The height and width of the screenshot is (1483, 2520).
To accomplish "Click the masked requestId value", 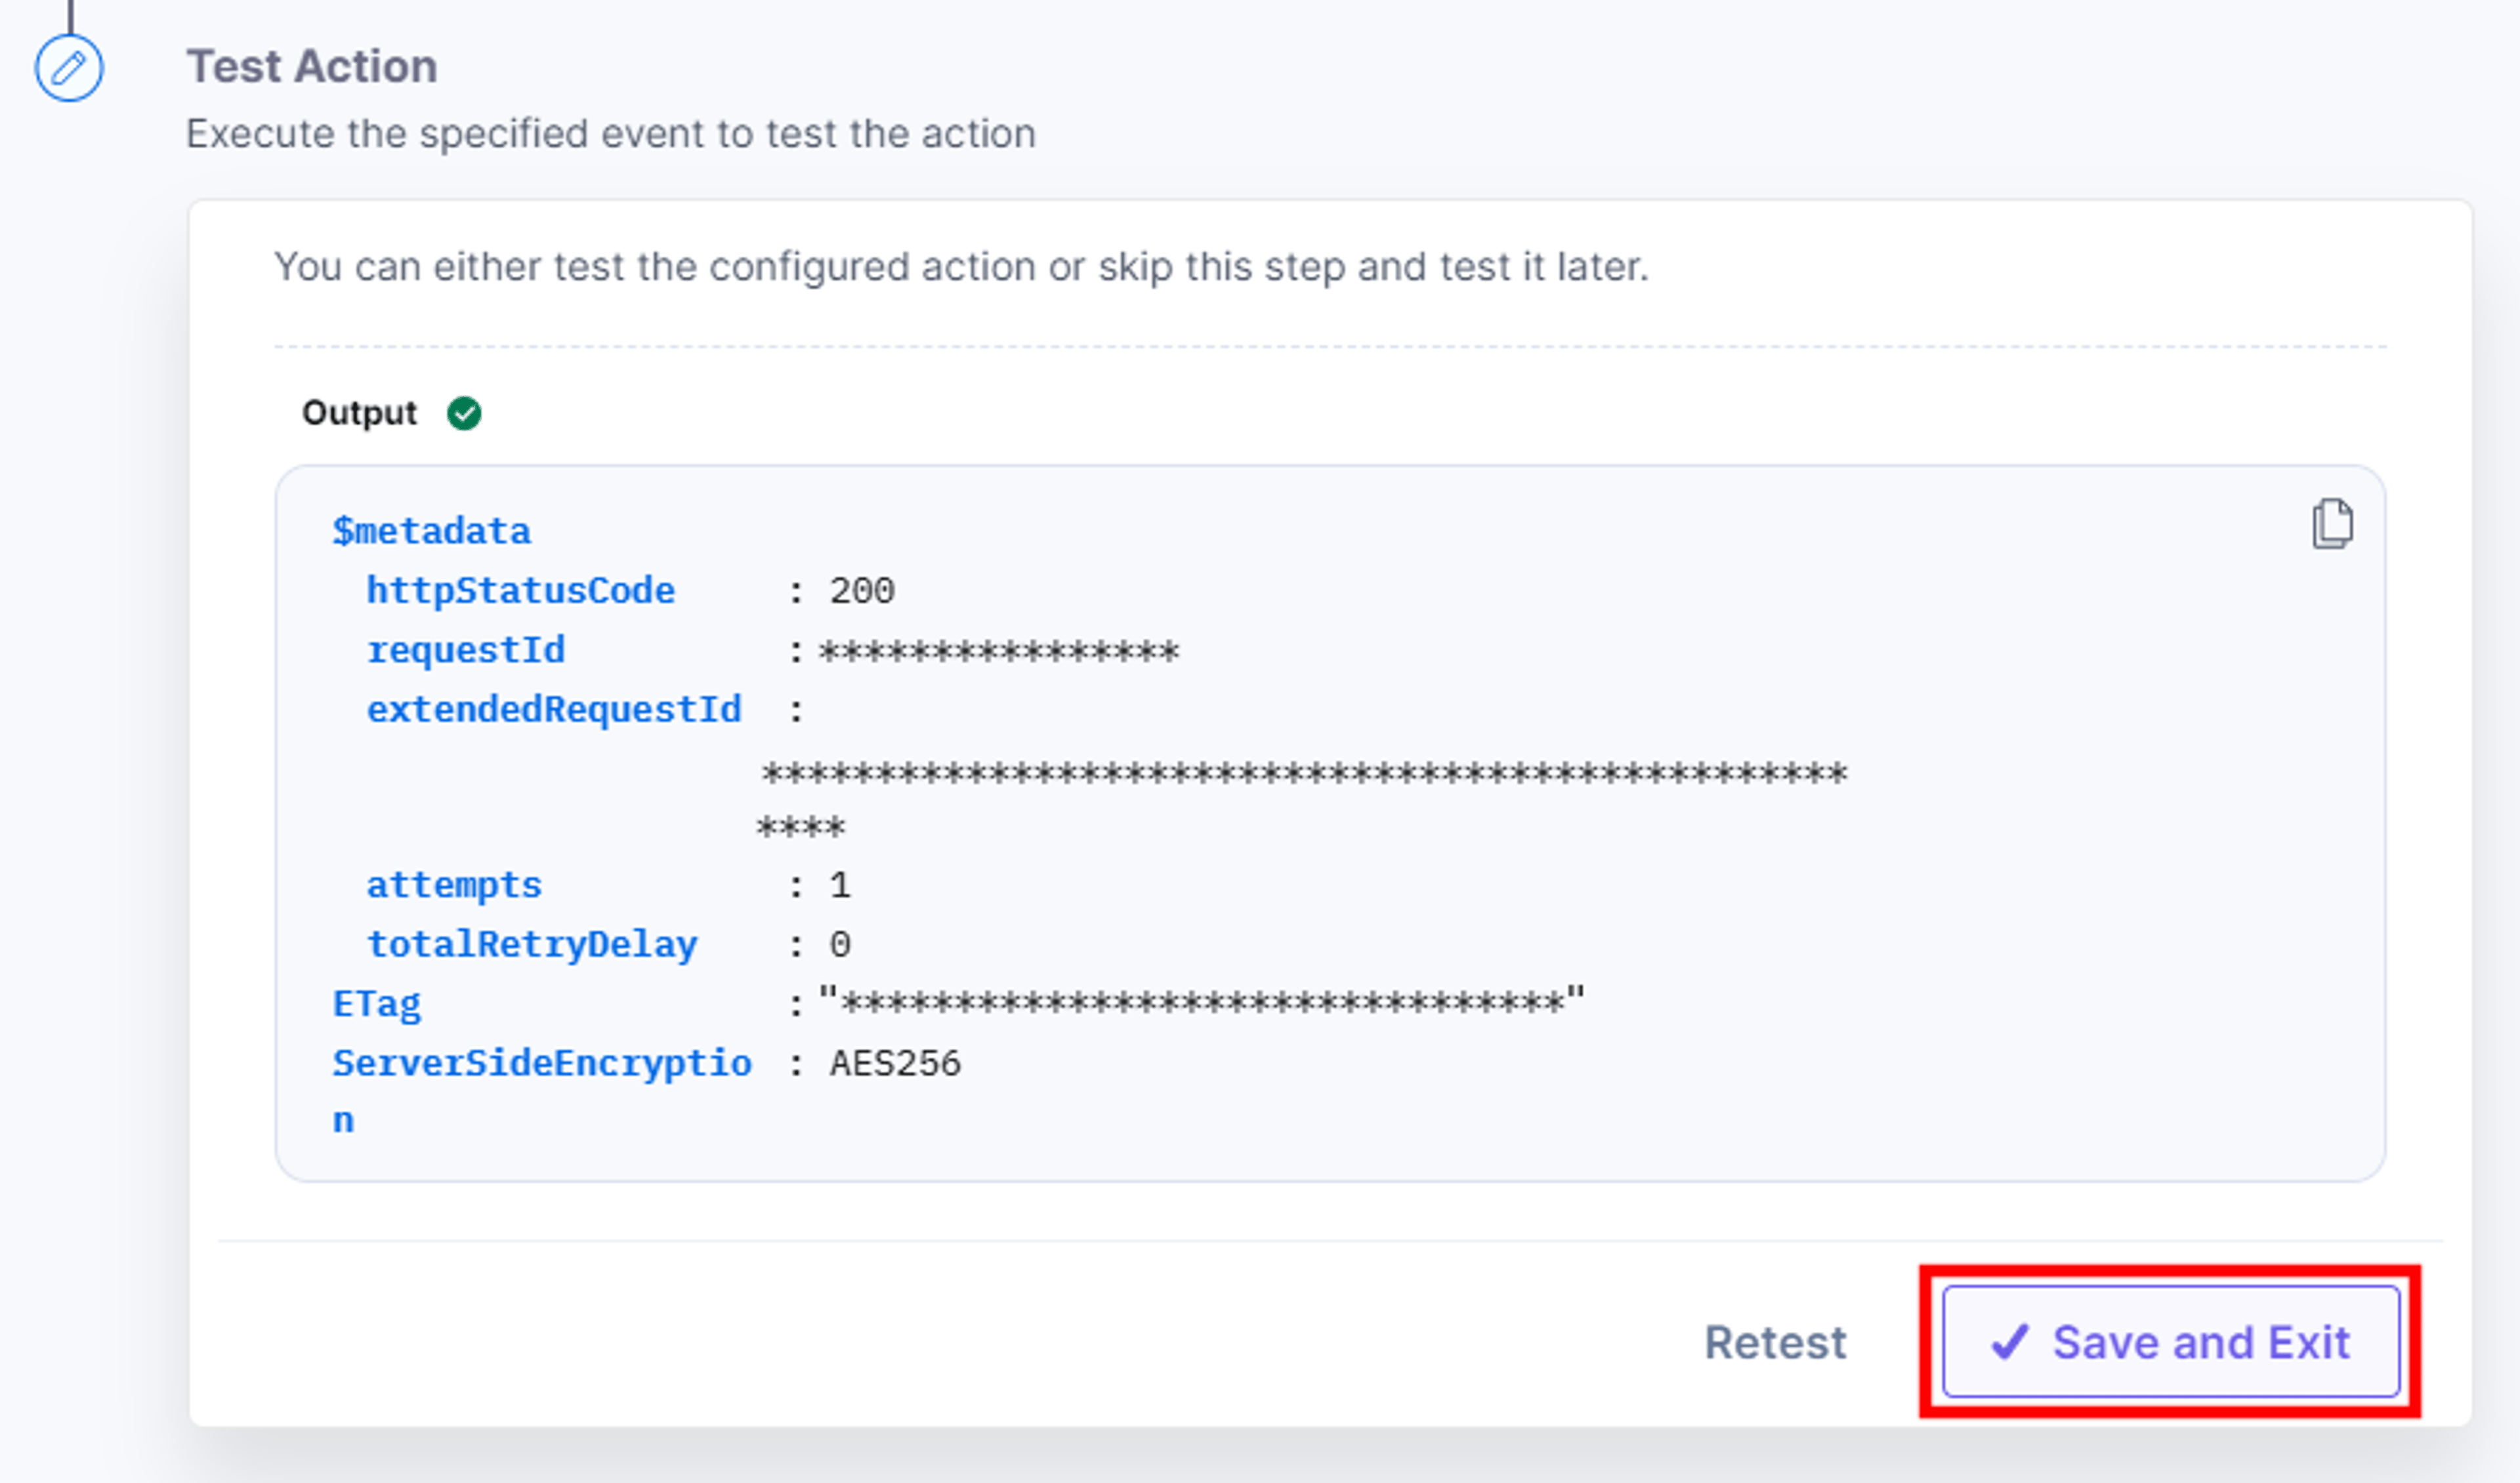I will pyautogui.click(x=999, y=651).
